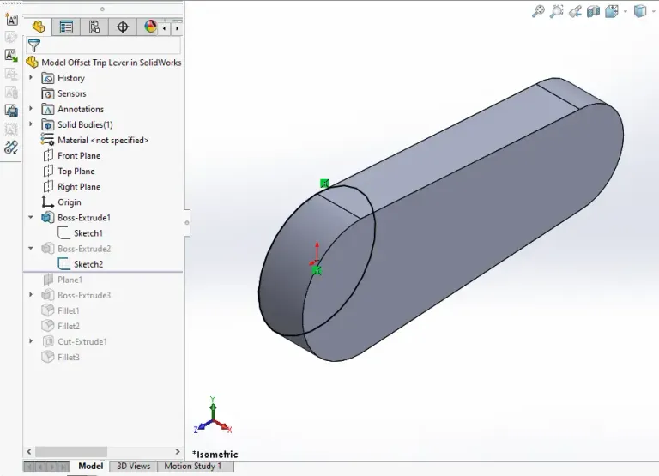The image size is (659, 476).
Task: Switch to the Motion Study 1 tab
Action: click(192, 467)
